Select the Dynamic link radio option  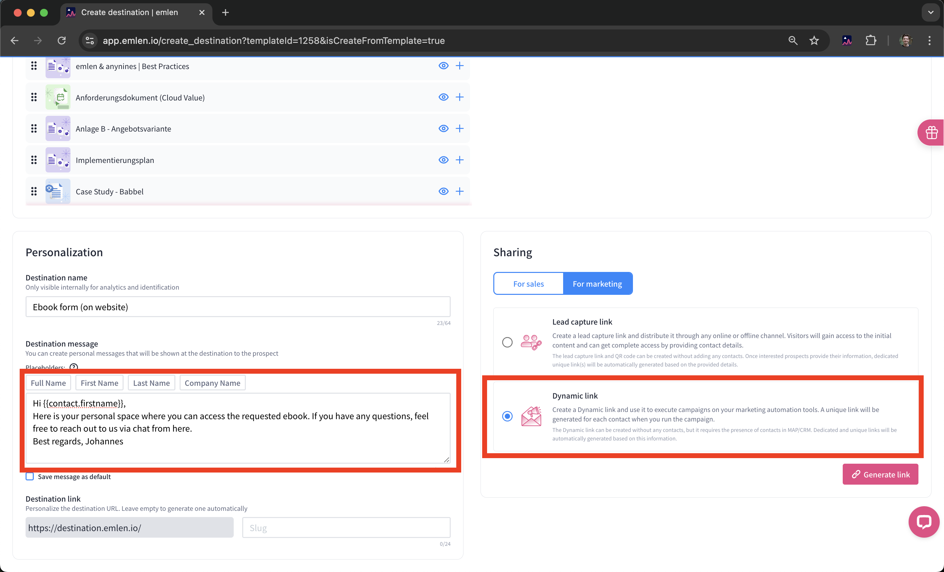click(507, 416)
